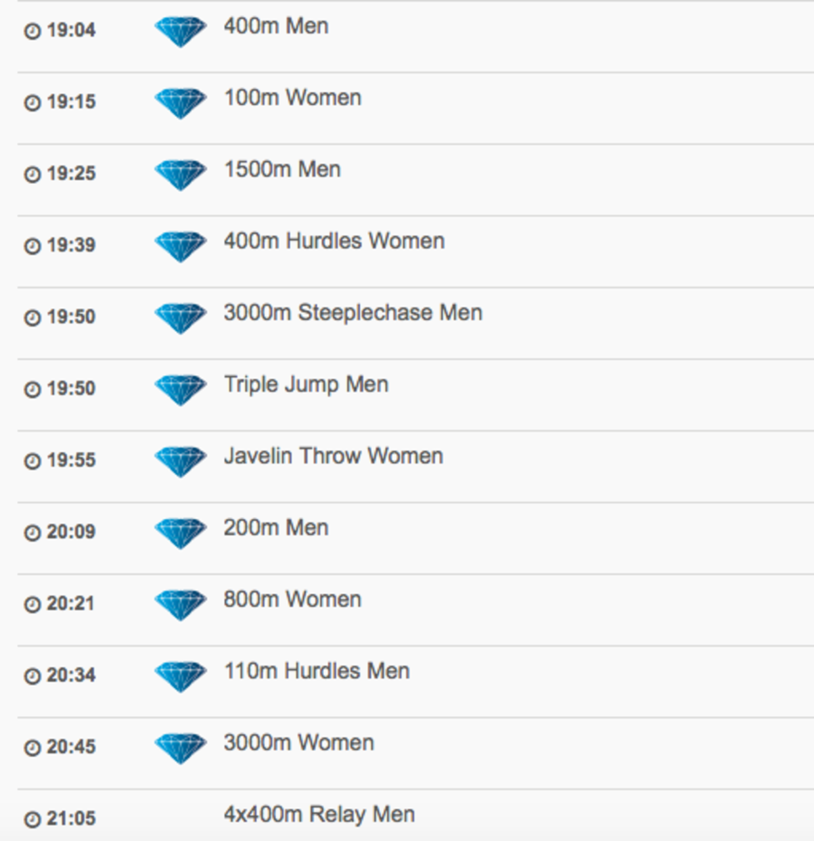
Task: Select the diamond icon next to Triple Jump Men
Action: click(x=180, y=390)
